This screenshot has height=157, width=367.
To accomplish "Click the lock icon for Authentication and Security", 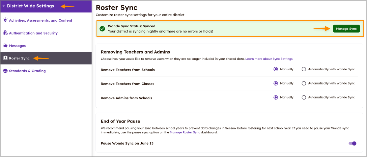I will (5, 33).
